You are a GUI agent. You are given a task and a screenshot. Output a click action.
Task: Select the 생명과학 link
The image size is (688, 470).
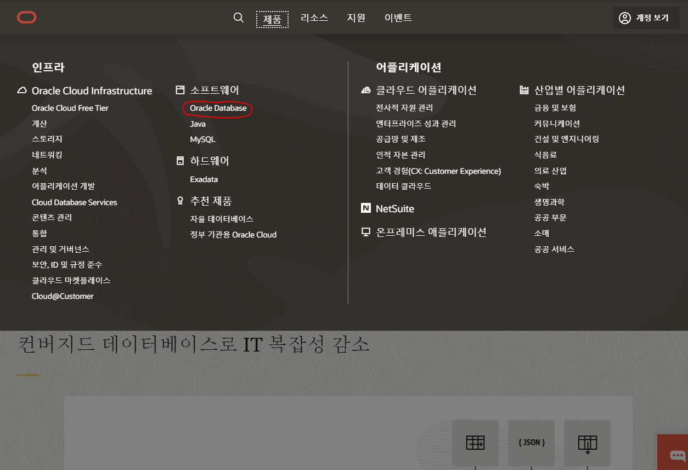click(x=549, y=202)
